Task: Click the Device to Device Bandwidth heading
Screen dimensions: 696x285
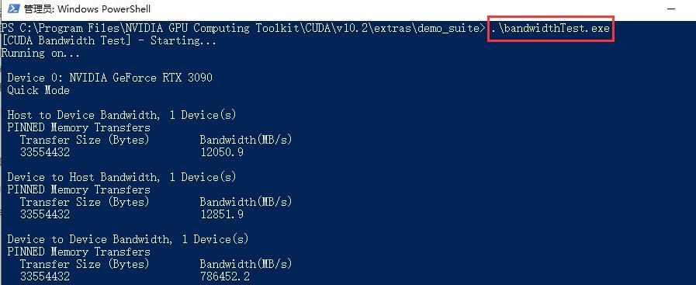Action: (x=128, y=240)
